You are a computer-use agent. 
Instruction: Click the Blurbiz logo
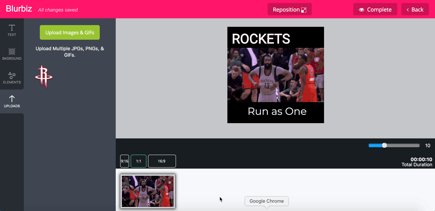pyautogui.click(x=19, y=9)
